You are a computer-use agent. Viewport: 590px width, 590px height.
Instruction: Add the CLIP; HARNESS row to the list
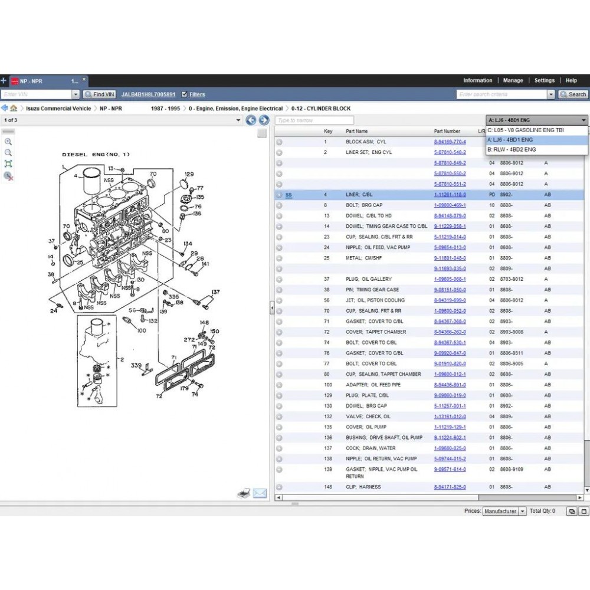click(x=279, y=487)
